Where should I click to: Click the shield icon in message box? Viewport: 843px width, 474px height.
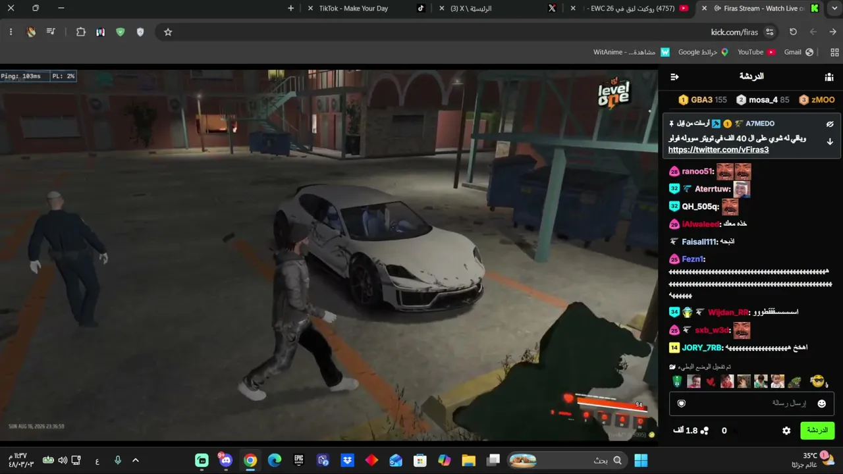[682, 404]
